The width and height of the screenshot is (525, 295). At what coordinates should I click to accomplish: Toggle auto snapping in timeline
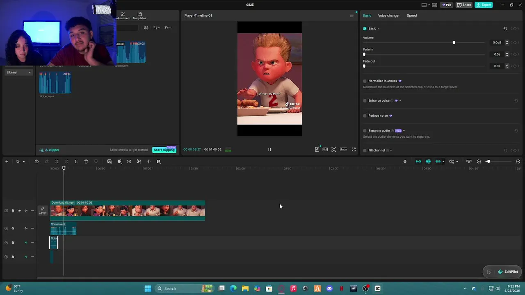point(428,161)
